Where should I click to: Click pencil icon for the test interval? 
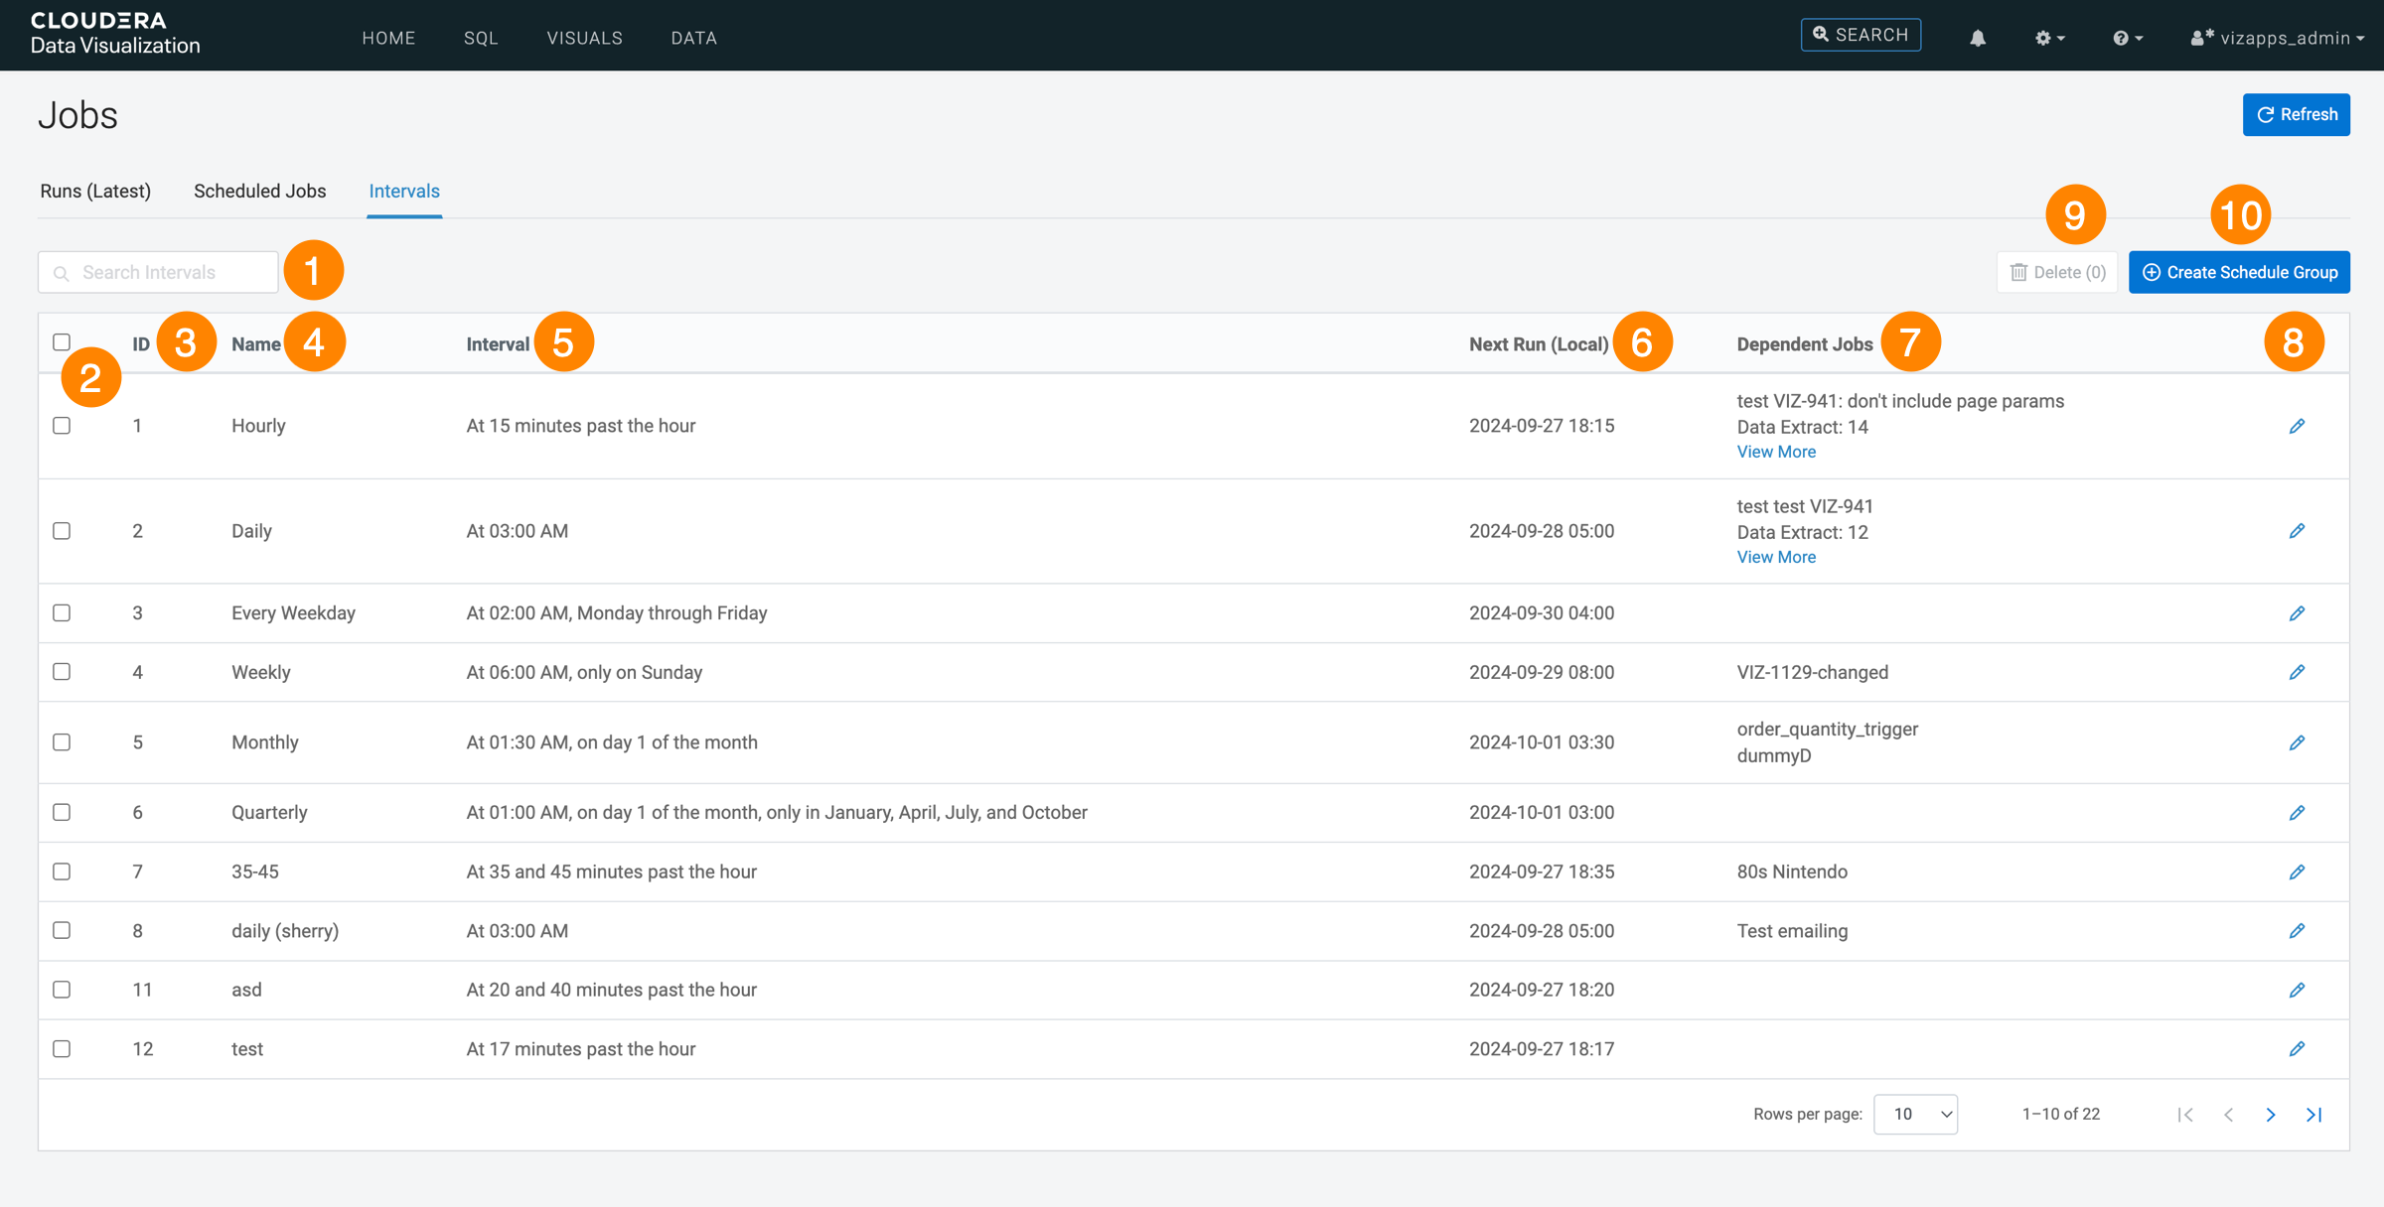2297,1049
